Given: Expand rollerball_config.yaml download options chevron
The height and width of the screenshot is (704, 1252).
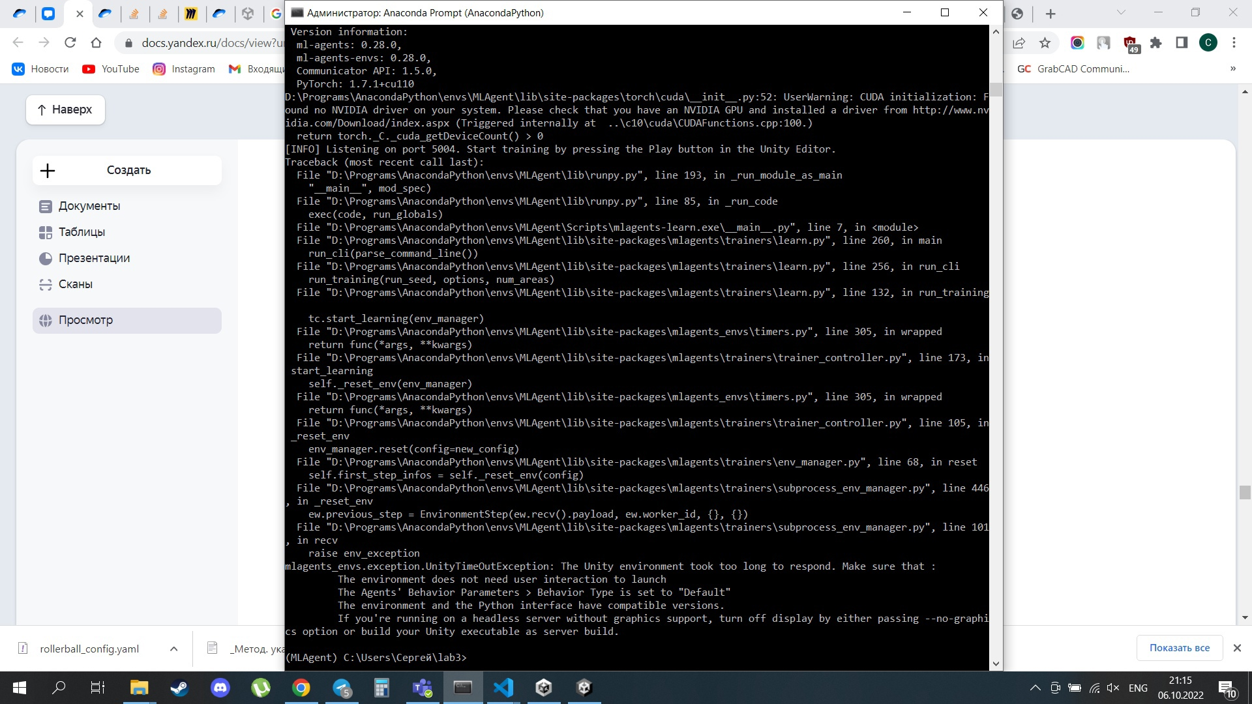Looking at the screenshot, I should [x=173, y=649].
